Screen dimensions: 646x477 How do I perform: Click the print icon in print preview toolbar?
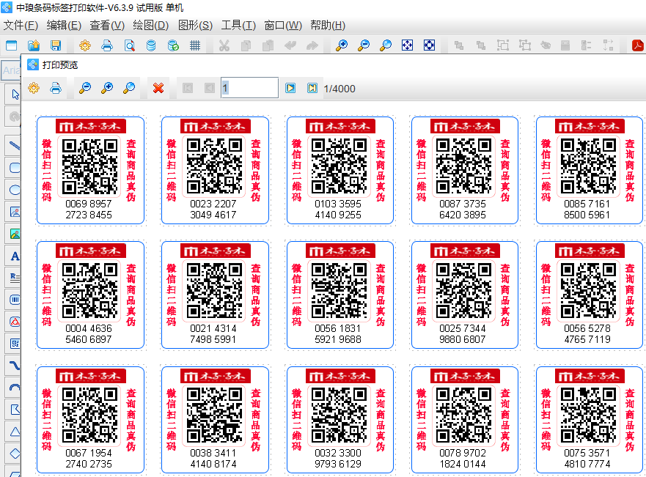point(56,89)
